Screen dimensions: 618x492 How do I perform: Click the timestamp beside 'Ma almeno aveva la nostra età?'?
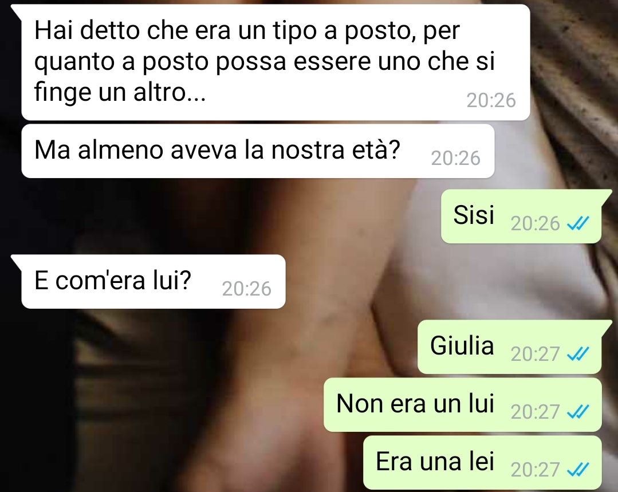pos(455,158)
